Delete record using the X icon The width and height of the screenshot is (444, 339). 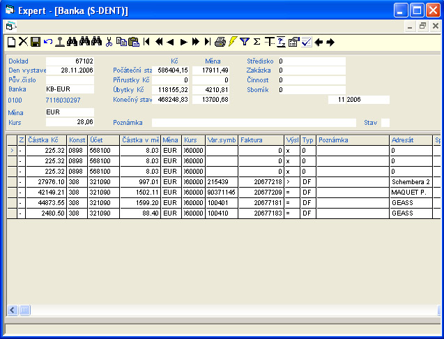pos(23,42)
